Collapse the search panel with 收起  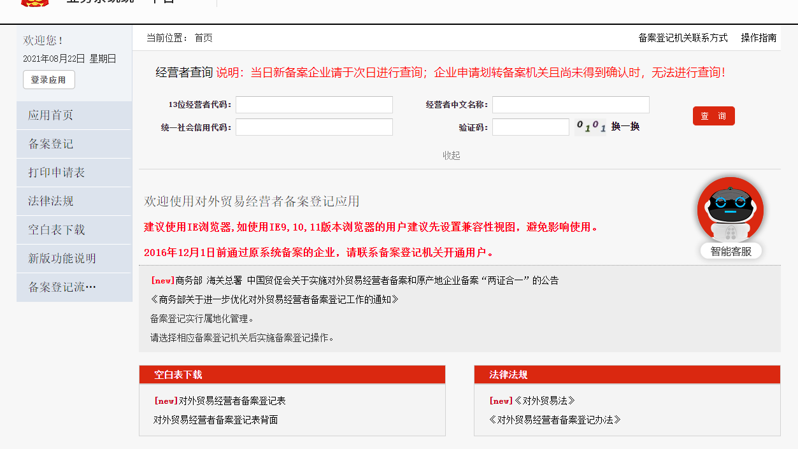[x=452, y=155]
